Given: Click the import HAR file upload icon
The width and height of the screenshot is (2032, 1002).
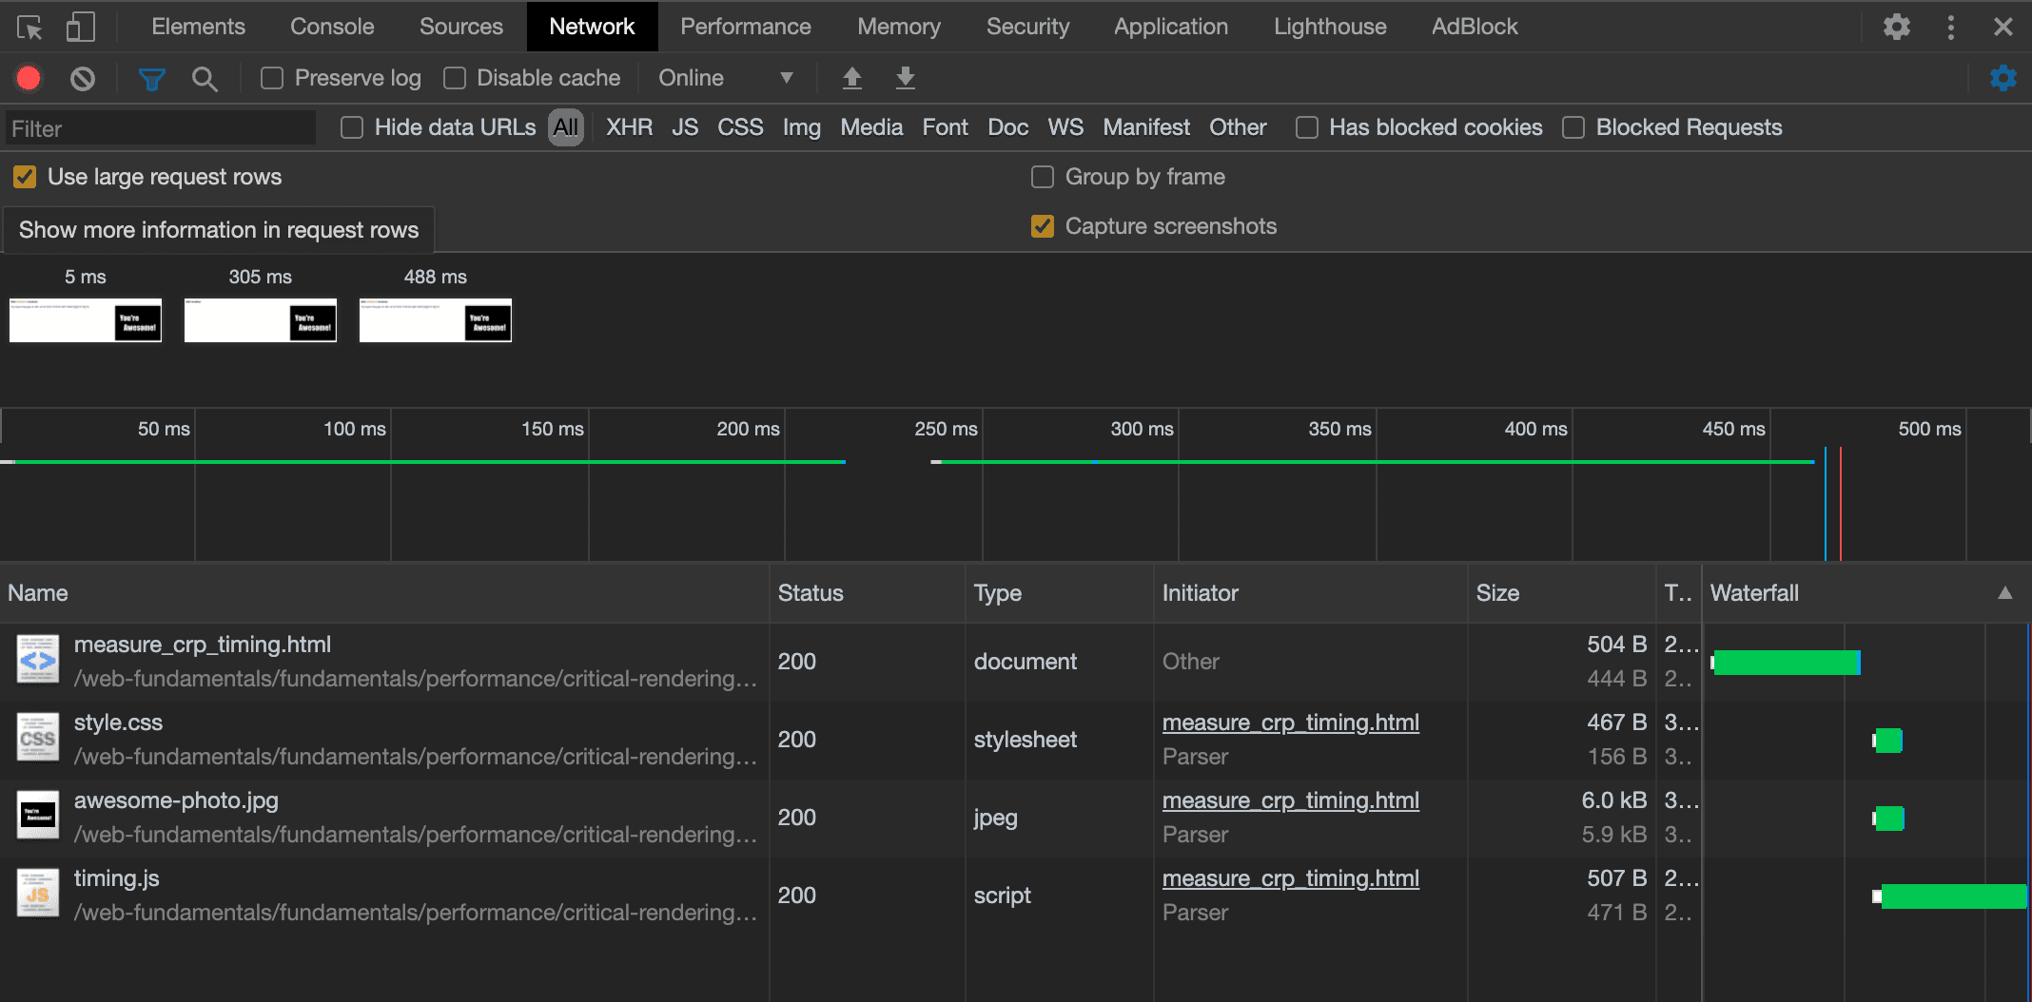Looking at the screenshot, I should [x=851, y=78].
